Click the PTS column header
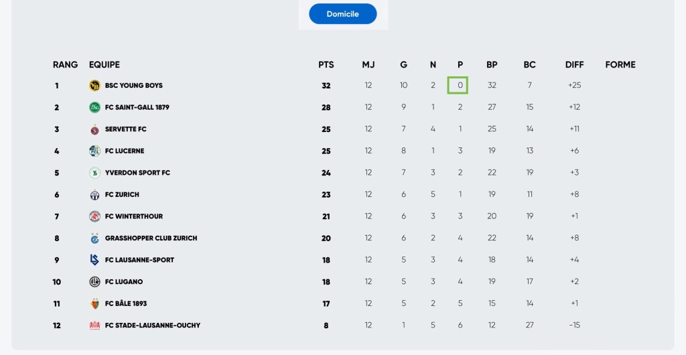This screenshot has height=355, width=686. pos(326,65)
